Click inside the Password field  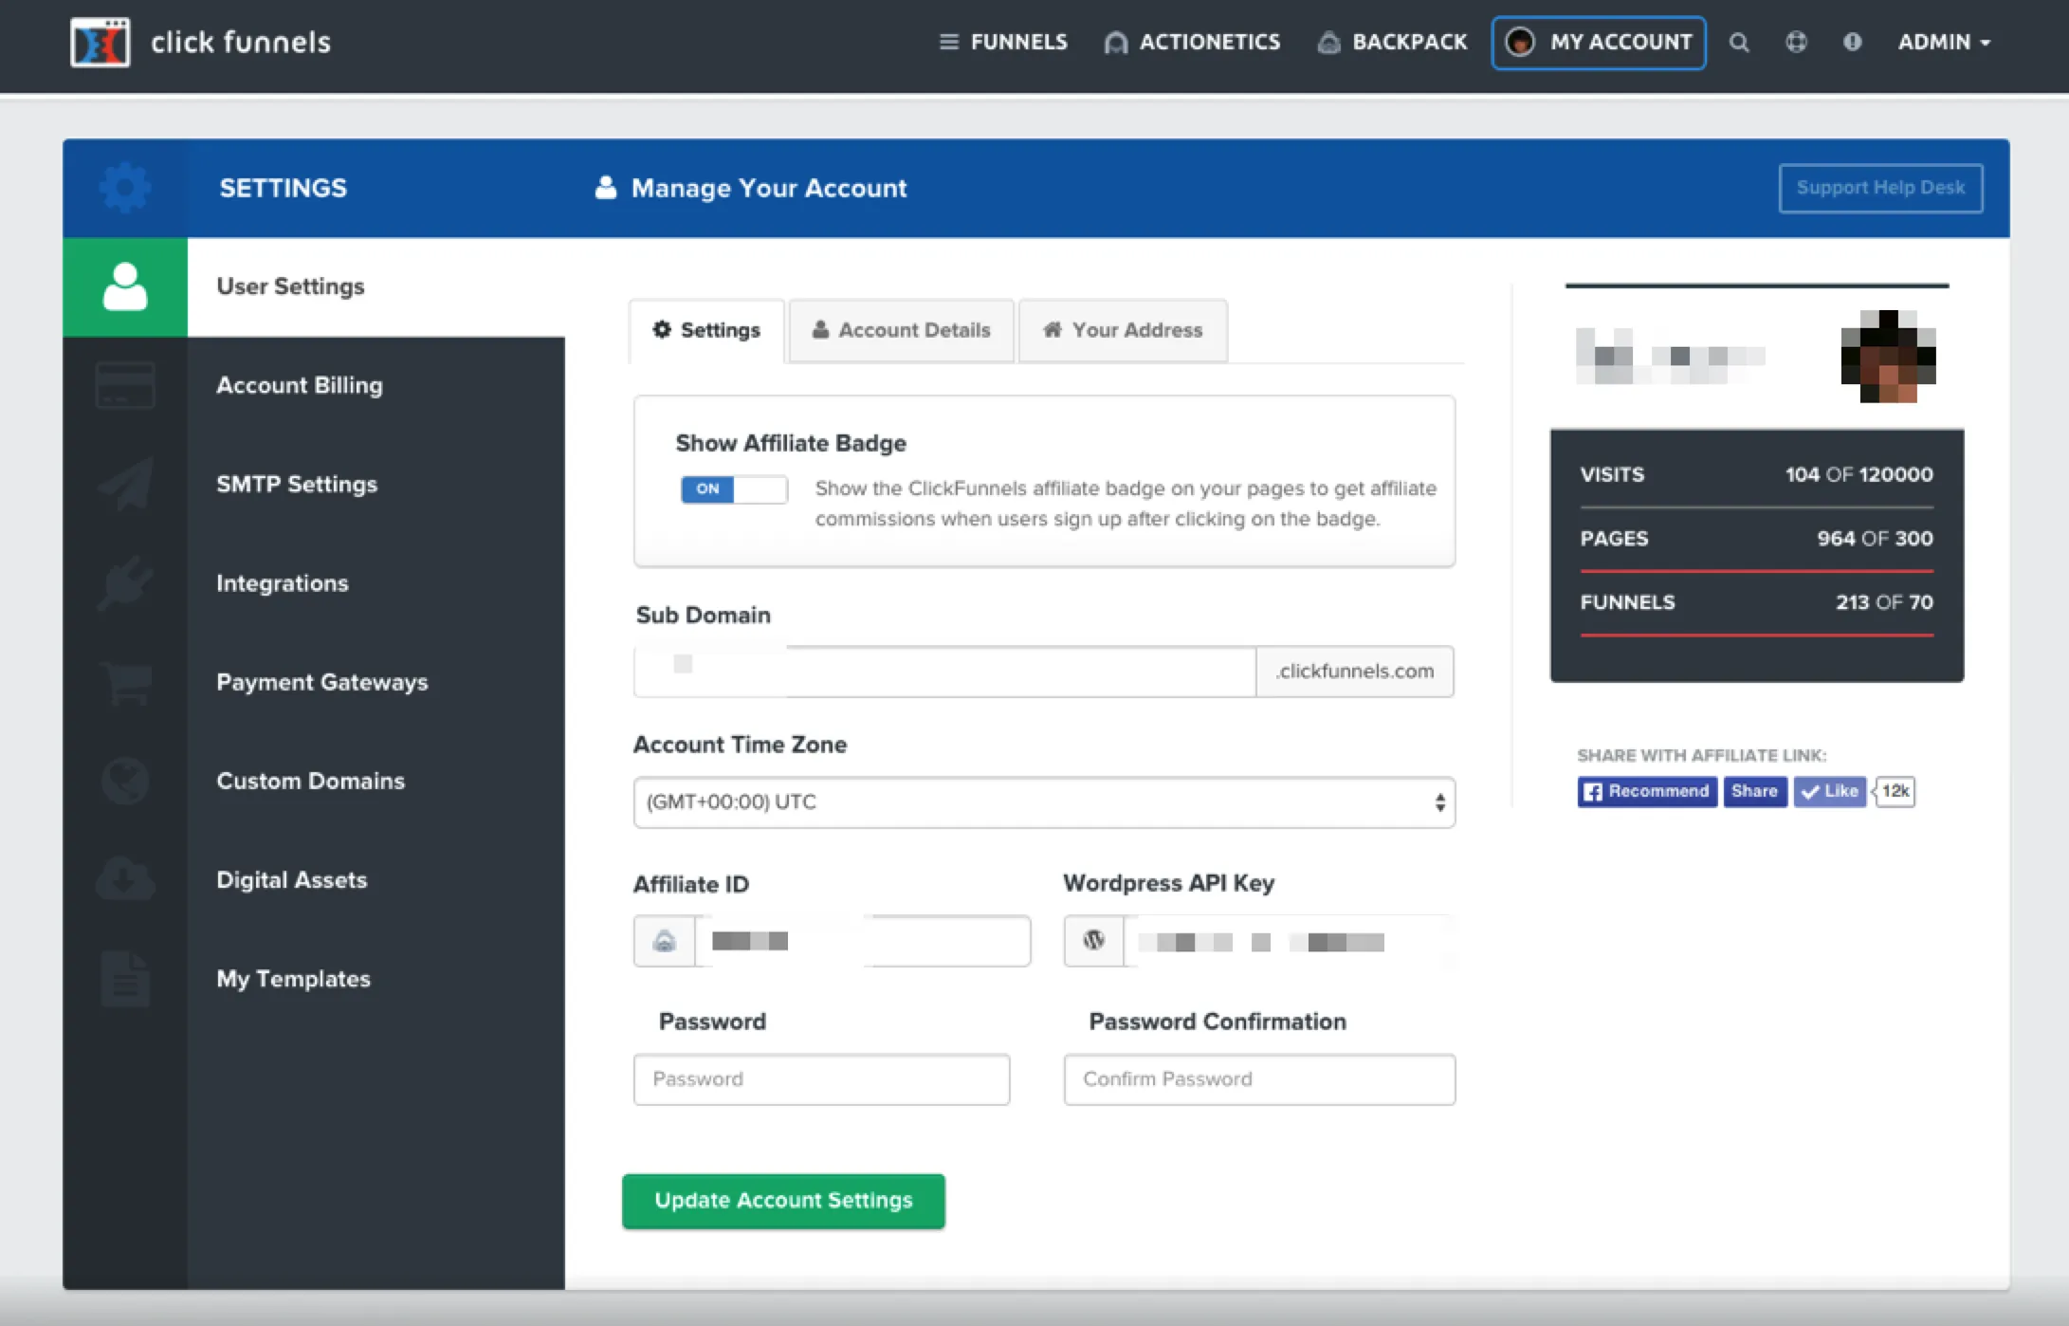(821, 1079)
